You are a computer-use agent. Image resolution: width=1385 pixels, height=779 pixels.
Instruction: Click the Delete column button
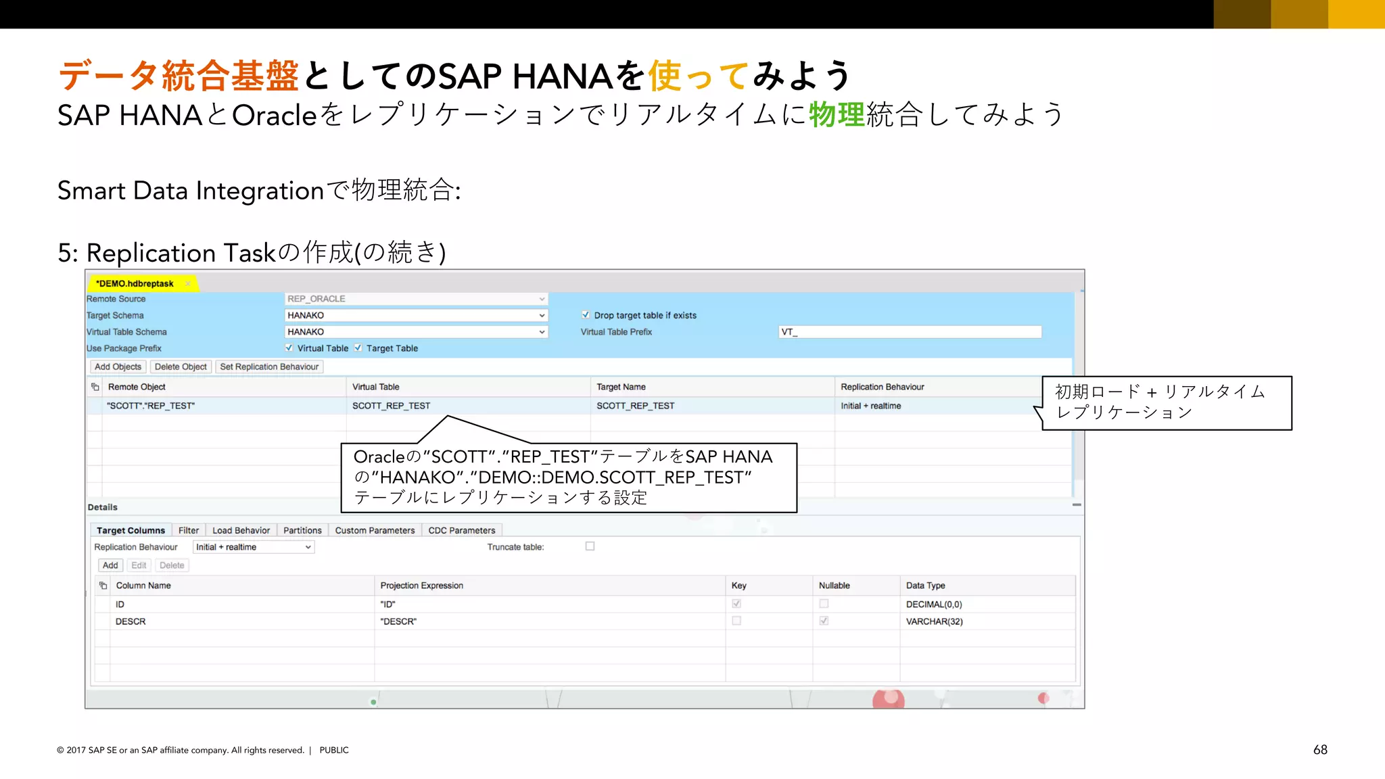172,565
